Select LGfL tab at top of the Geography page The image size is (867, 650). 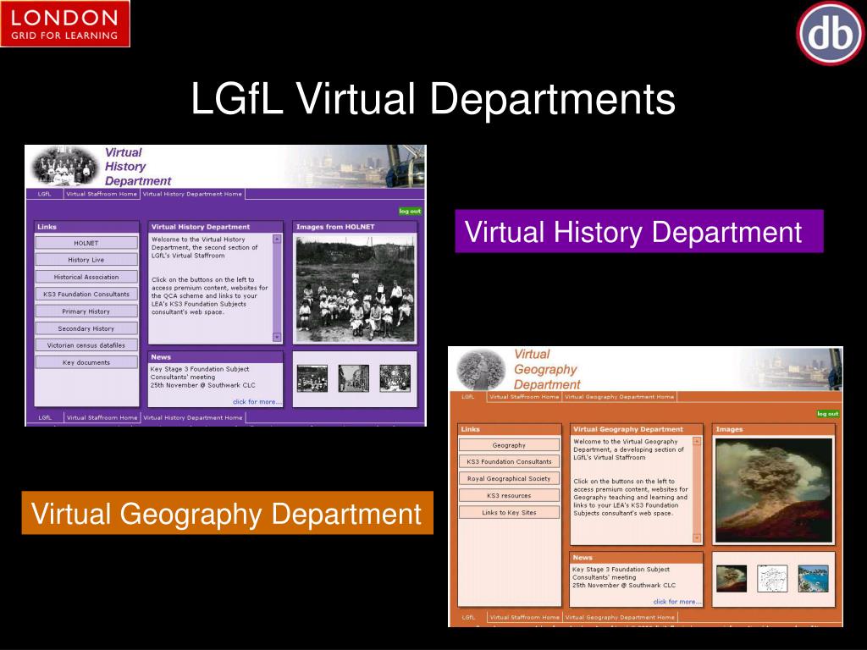coord(468,397)
